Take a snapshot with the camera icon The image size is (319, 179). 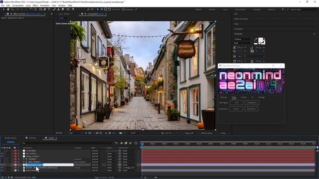pyautogui.click(x=121, y=133)
